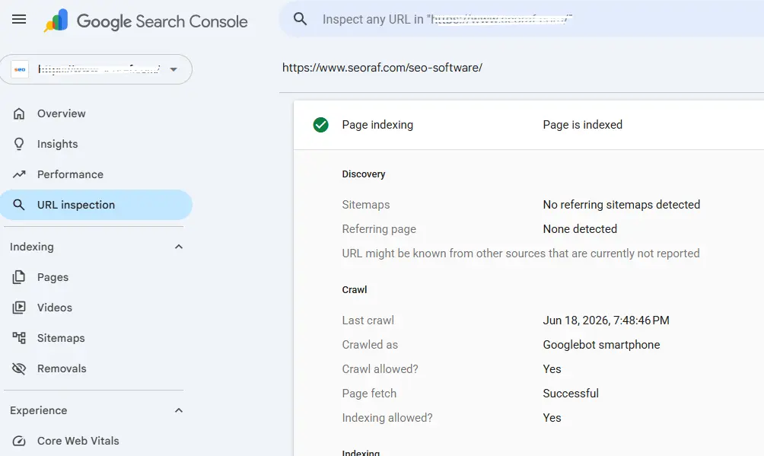
Task: Click the Removals crossed-eye icon
Action: (19, 368)
